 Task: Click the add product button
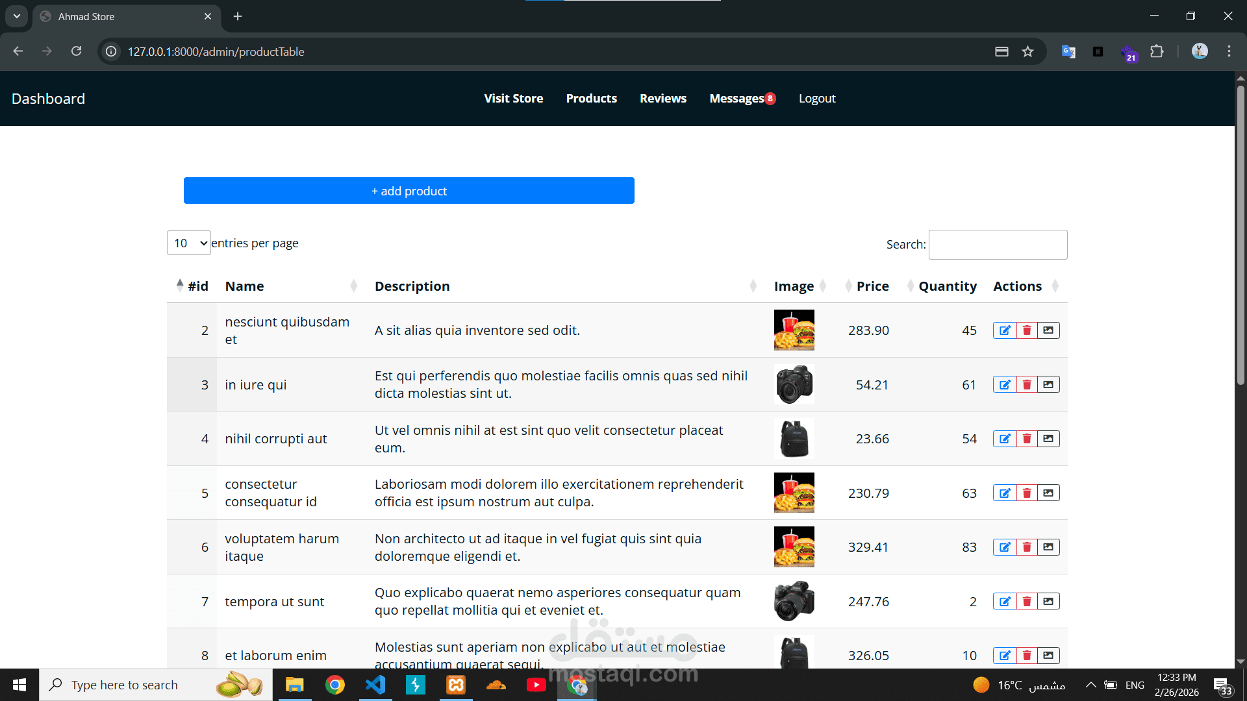click(409, 191)
